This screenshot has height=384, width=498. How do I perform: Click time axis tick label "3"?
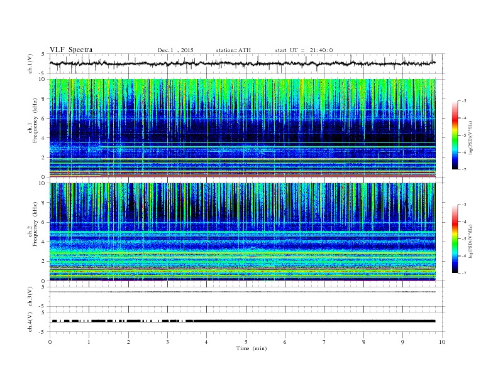(167, 342)
